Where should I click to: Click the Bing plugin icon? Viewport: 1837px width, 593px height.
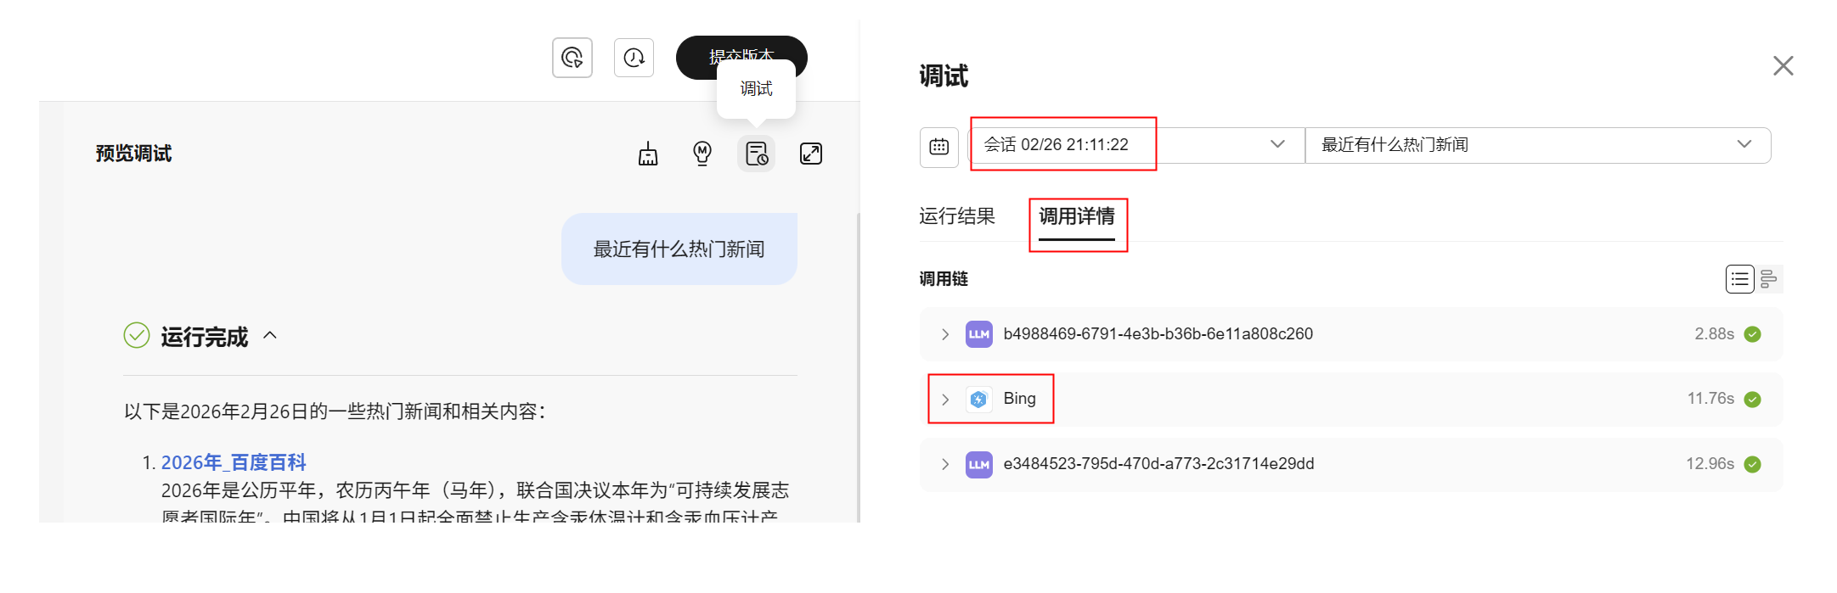coord(978,399)
